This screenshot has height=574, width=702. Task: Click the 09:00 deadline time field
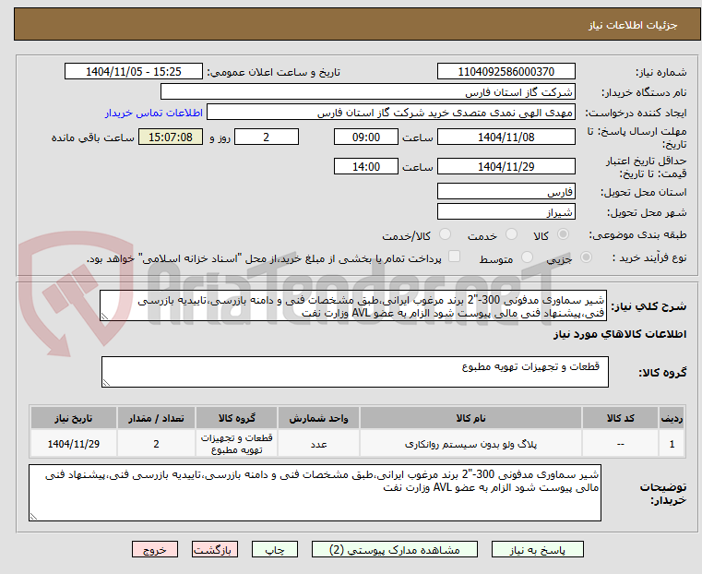[x=366, y=137]
